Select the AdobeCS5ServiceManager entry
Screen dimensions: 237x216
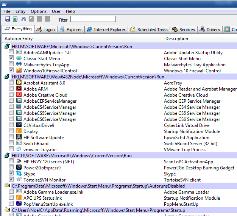click(x=50, y=113)
